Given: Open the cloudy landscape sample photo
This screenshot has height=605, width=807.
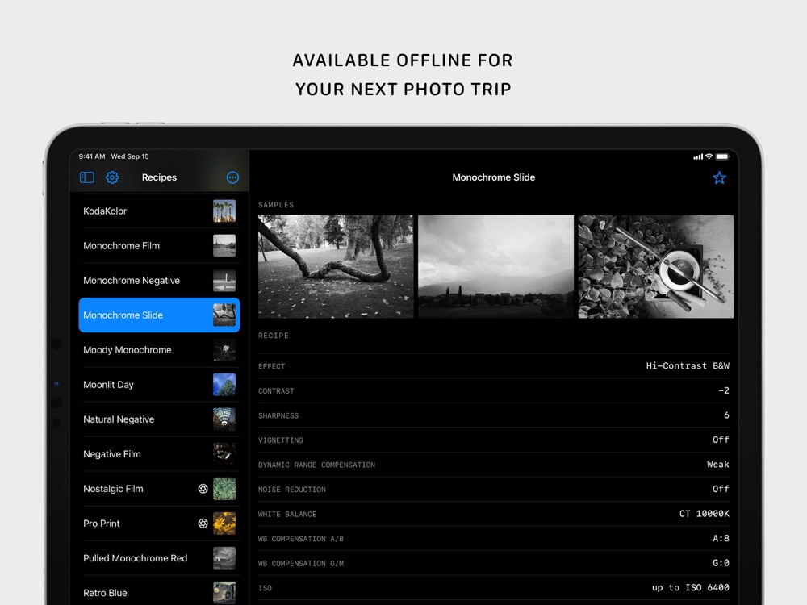Looking at the screenshot, I should coord(495,266).
